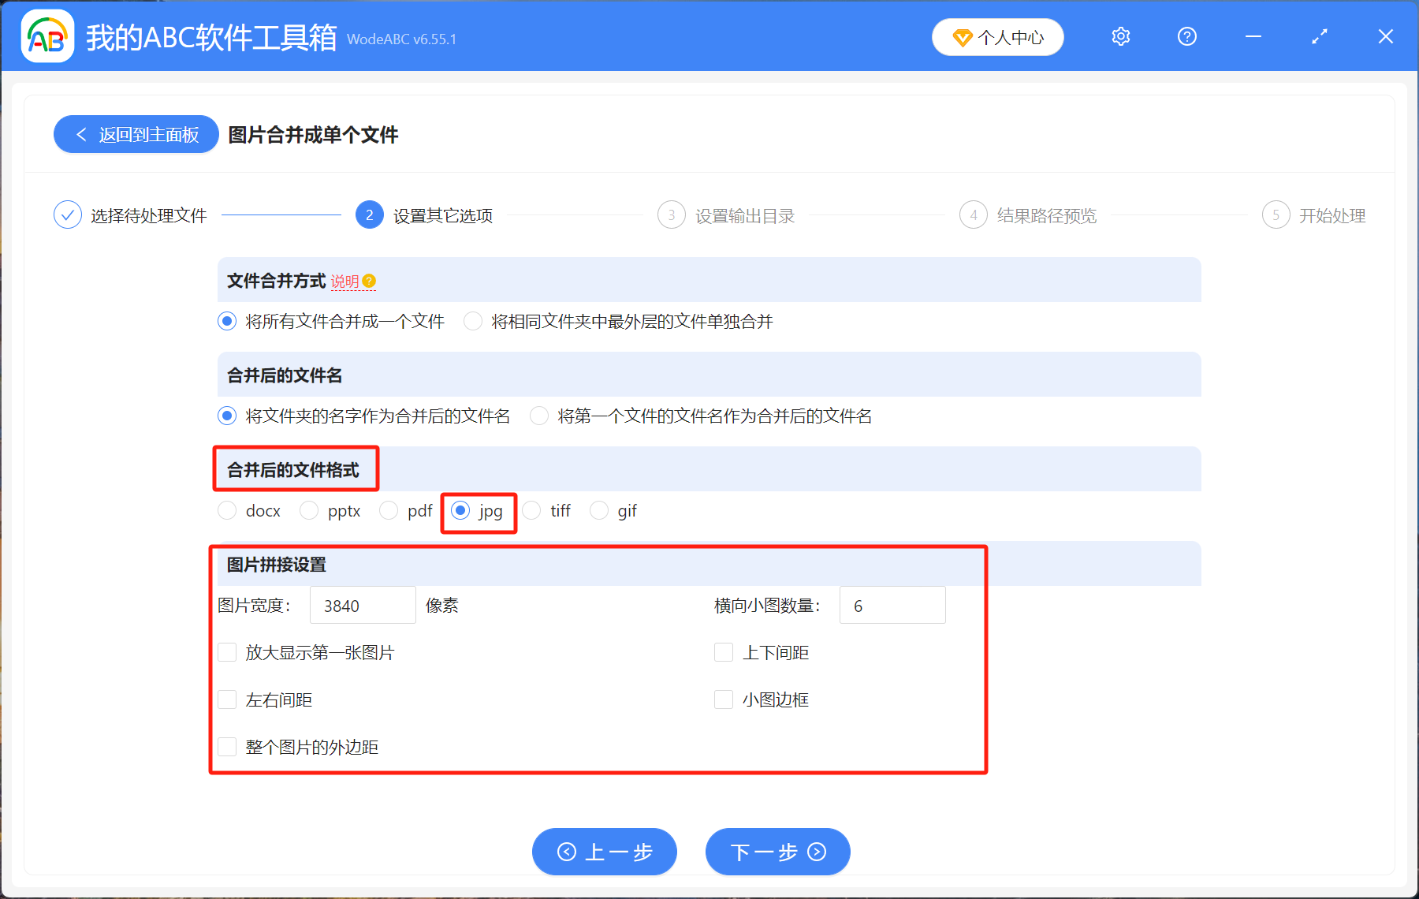Click the AB logo icon
Image resolution: width=1419 pixels, height=899 pixels.
click(47, 36)
